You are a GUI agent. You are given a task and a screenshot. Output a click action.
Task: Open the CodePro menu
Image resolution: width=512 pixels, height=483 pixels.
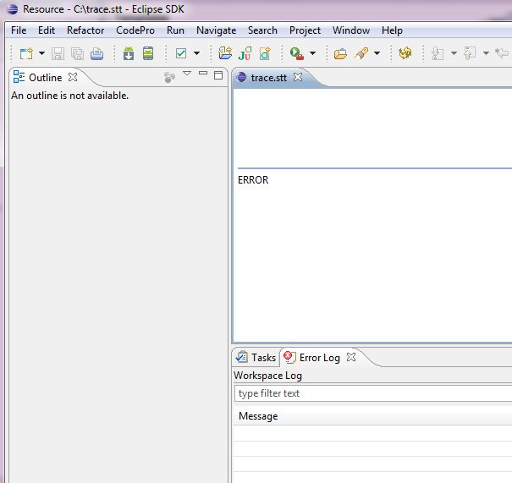[135, 30]
